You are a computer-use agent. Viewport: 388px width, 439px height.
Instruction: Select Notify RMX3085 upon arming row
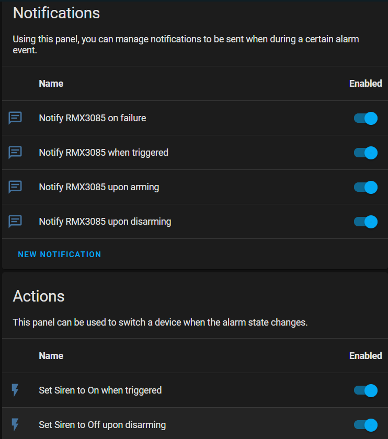point(195,187)
